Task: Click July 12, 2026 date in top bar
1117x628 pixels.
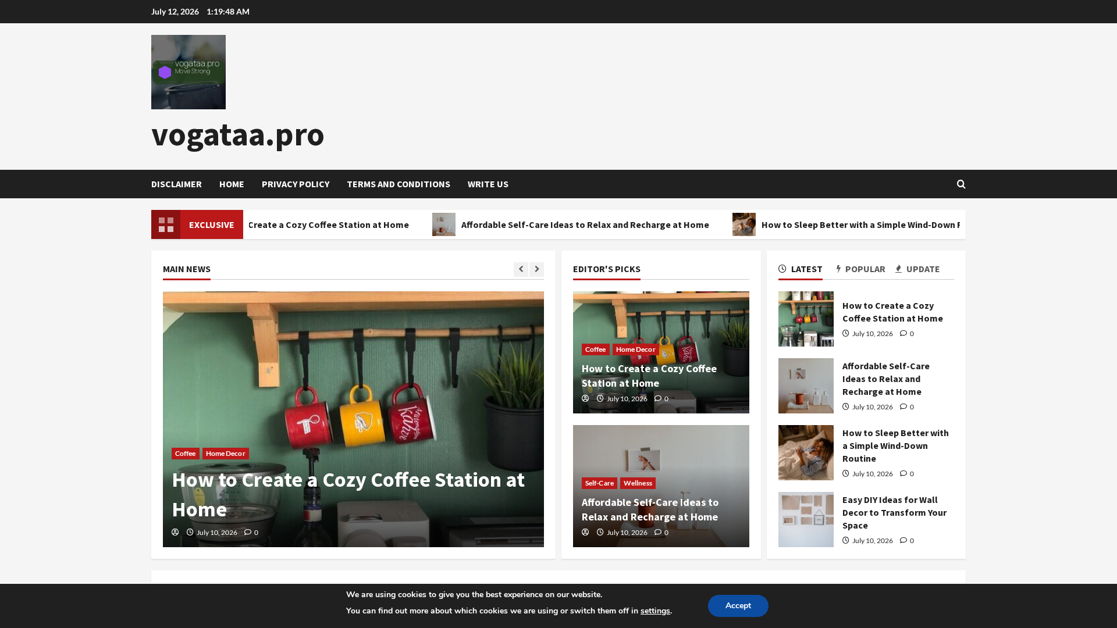Action: (x=175, y=12)
